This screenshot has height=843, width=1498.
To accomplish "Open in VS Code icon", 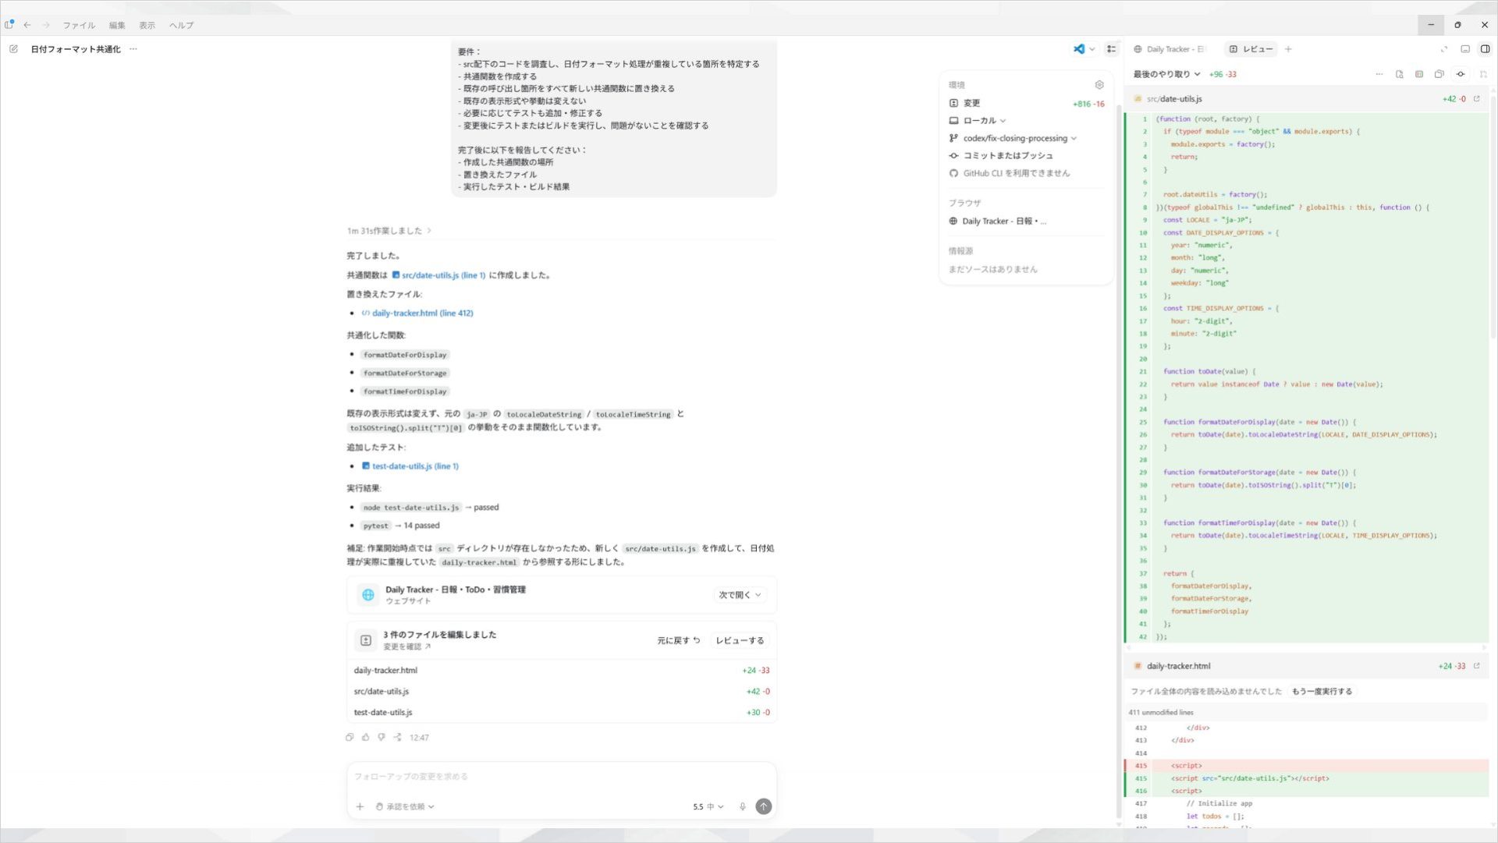I will point(1079,49).
